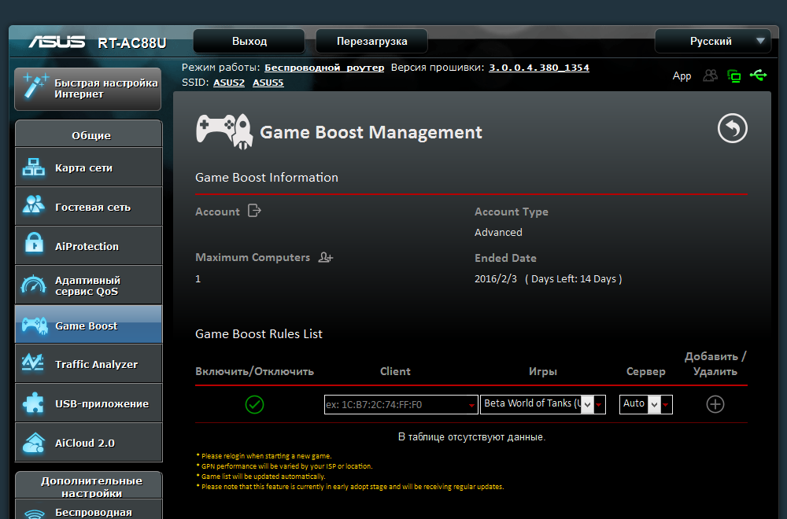This screenshot has width=787, height=519.
Task: Select Game Boost menu item
Action: [89, 325]
